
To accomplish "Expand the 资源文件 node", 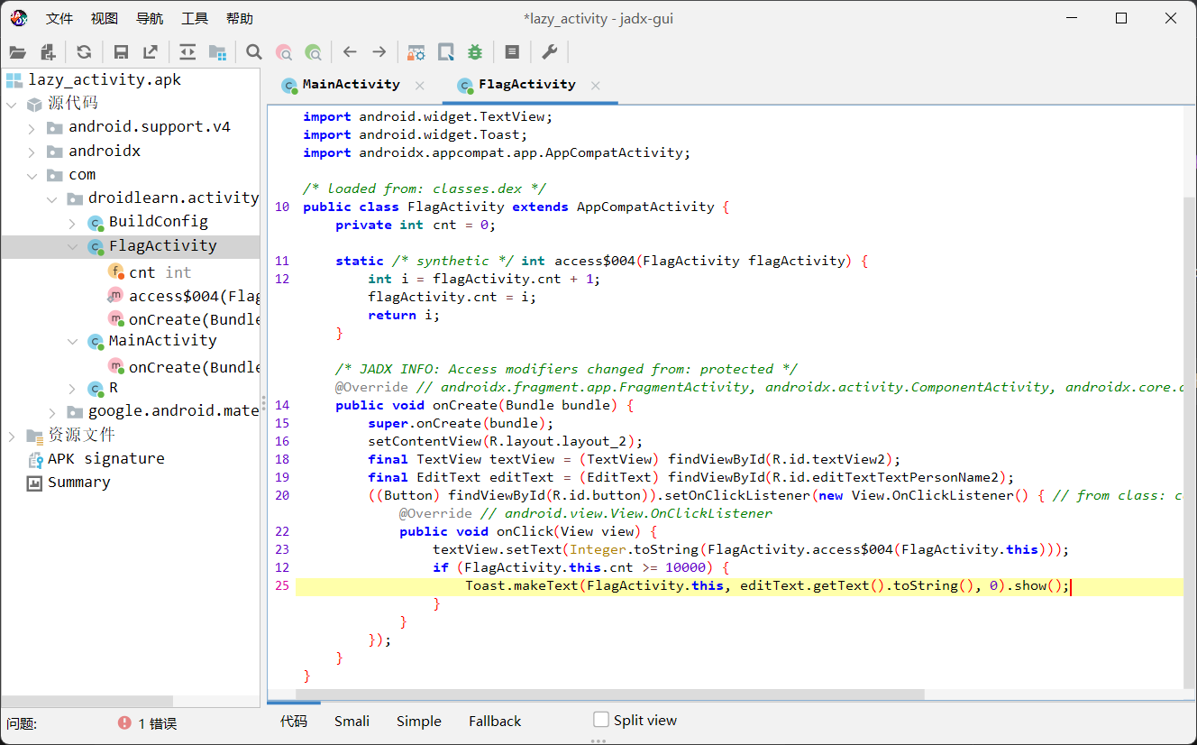I will point(12,436).
